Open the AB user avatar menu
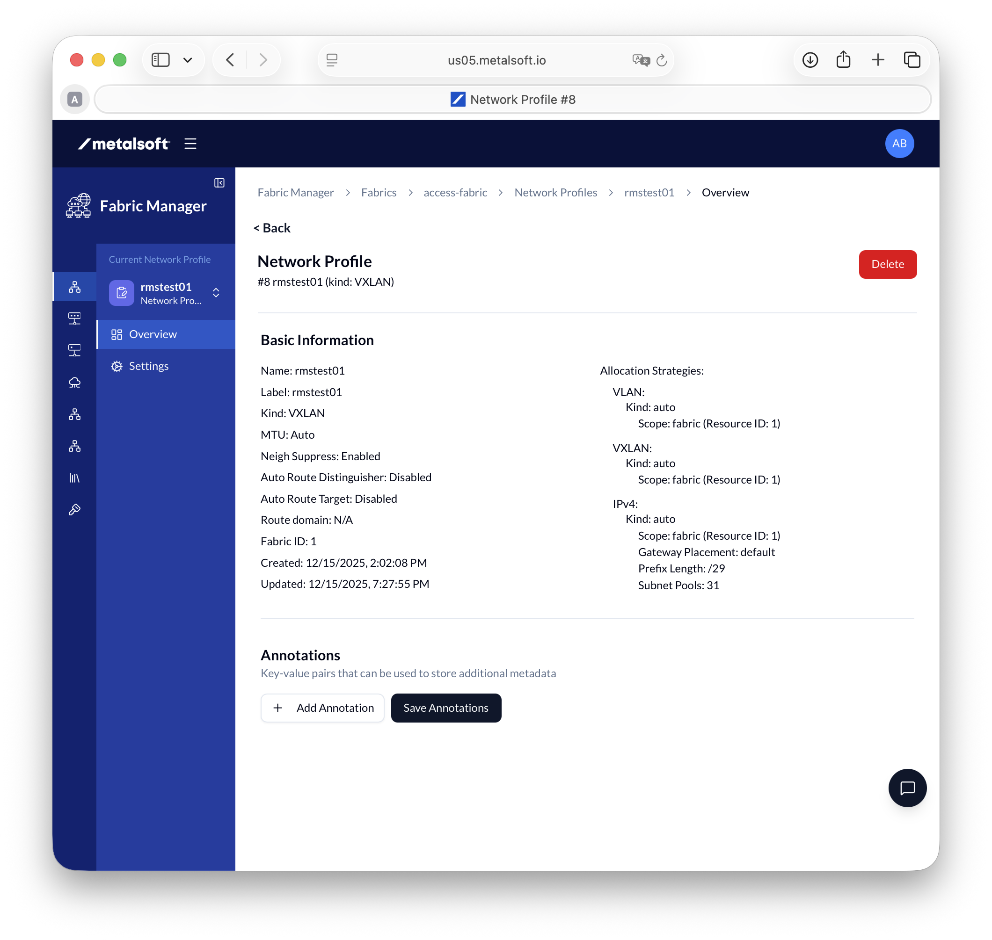The width and height of the screenshot is (992, 940). coord(899,144)
